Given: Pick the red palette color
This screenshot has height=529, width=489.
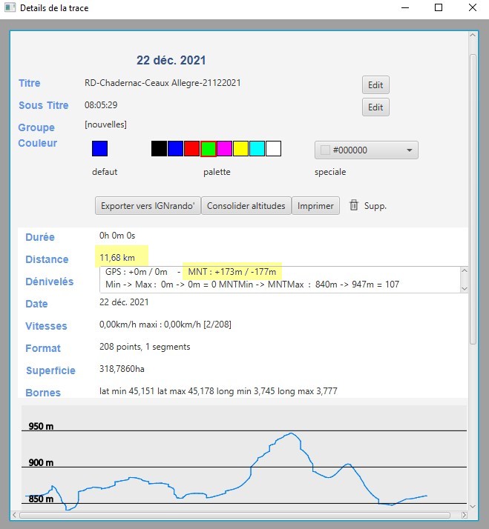Looking at the screenshot, I should tap(191, 149).
